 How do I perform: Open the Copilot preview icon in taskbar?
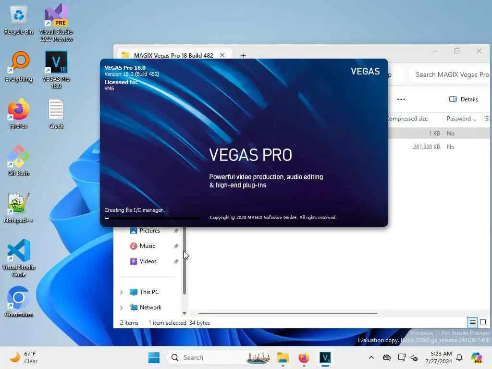pos(477,357)
